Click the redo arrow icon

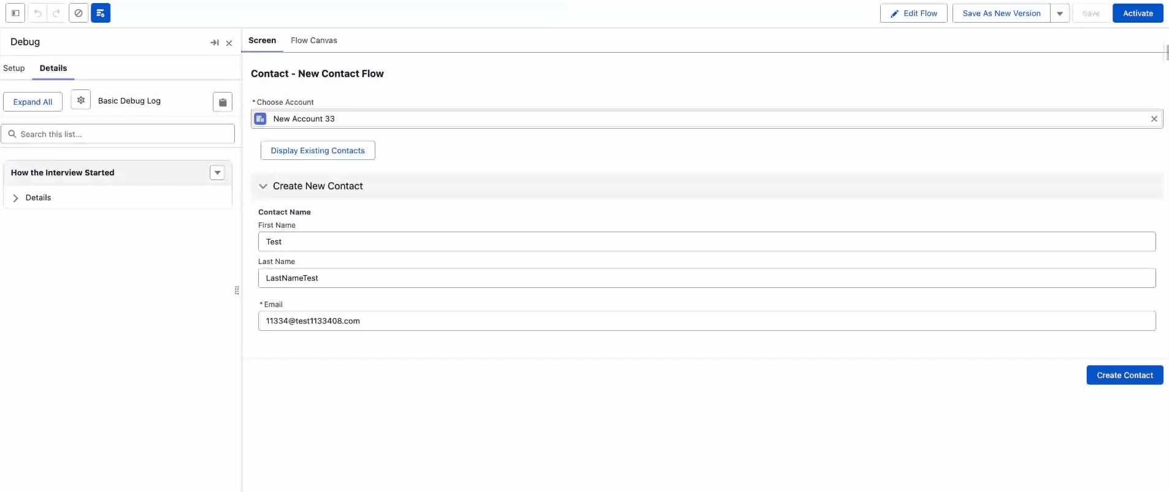coord(56,13)
